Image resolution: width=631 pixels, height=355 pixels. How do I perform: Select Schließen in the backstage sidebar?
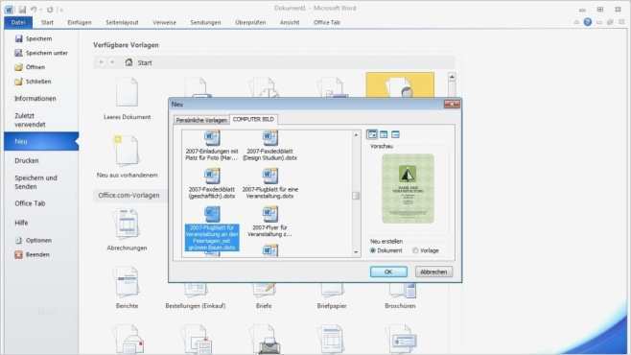pos(33,82)
